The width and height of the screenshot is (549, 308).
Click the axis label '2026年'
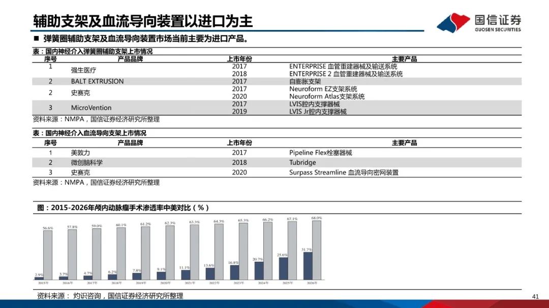point(312,283)
